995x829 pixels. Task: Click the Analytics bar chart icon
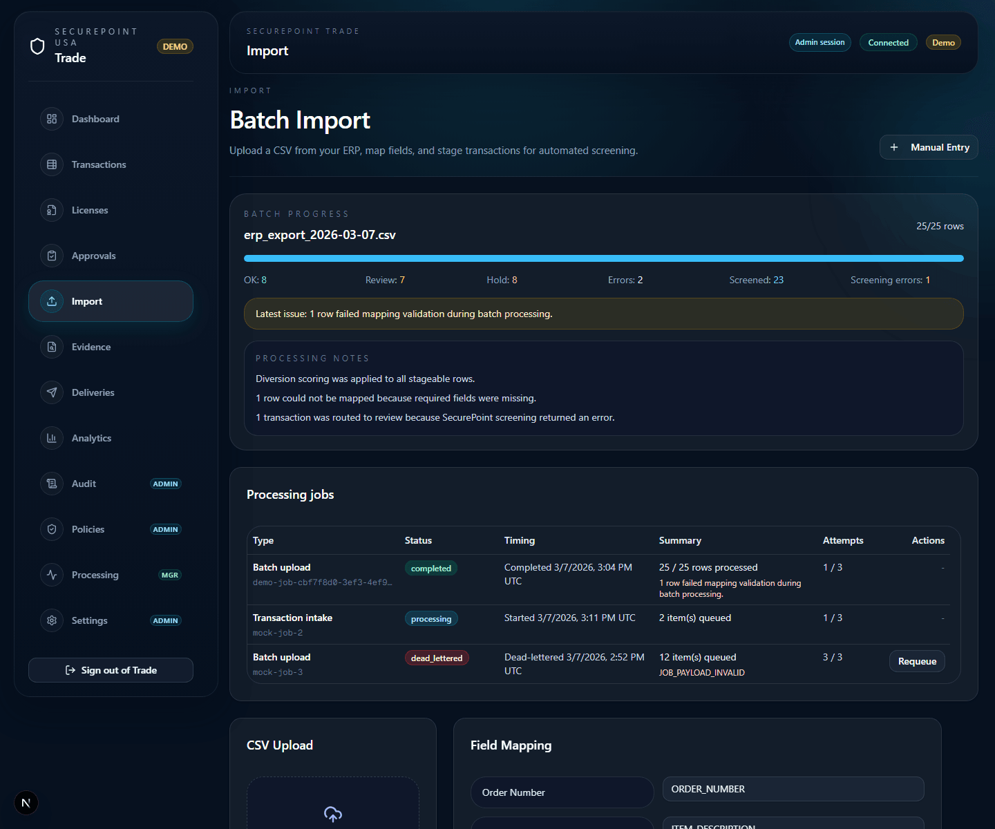click(52, 438)
